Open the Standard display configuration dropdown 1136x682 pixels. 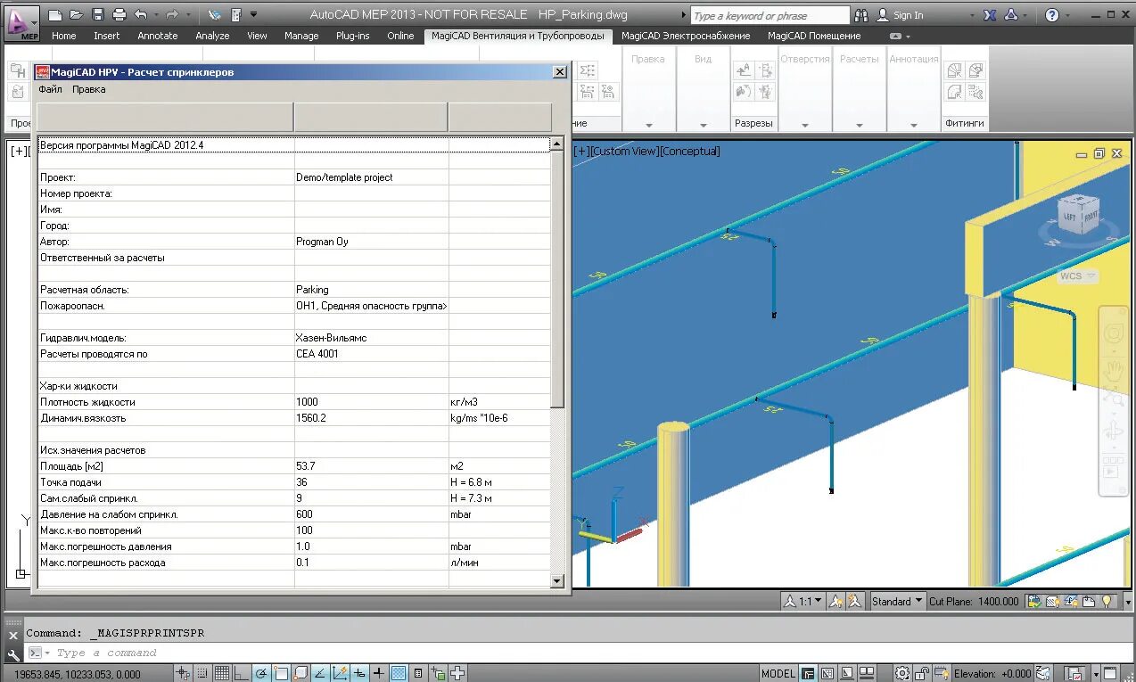897,602
